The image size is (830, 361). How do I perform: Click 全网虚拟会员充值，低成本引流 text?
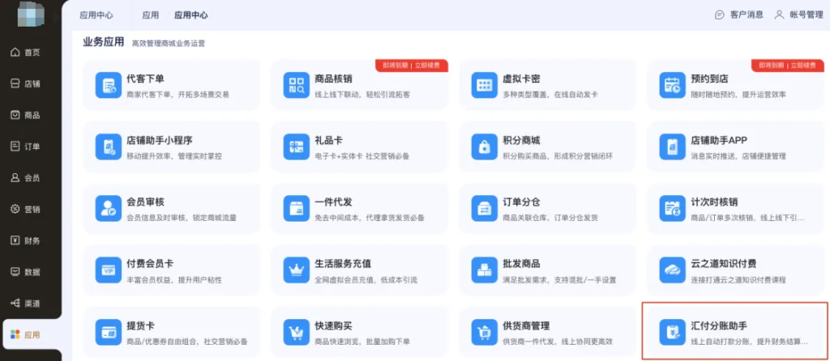click(366, 279)
